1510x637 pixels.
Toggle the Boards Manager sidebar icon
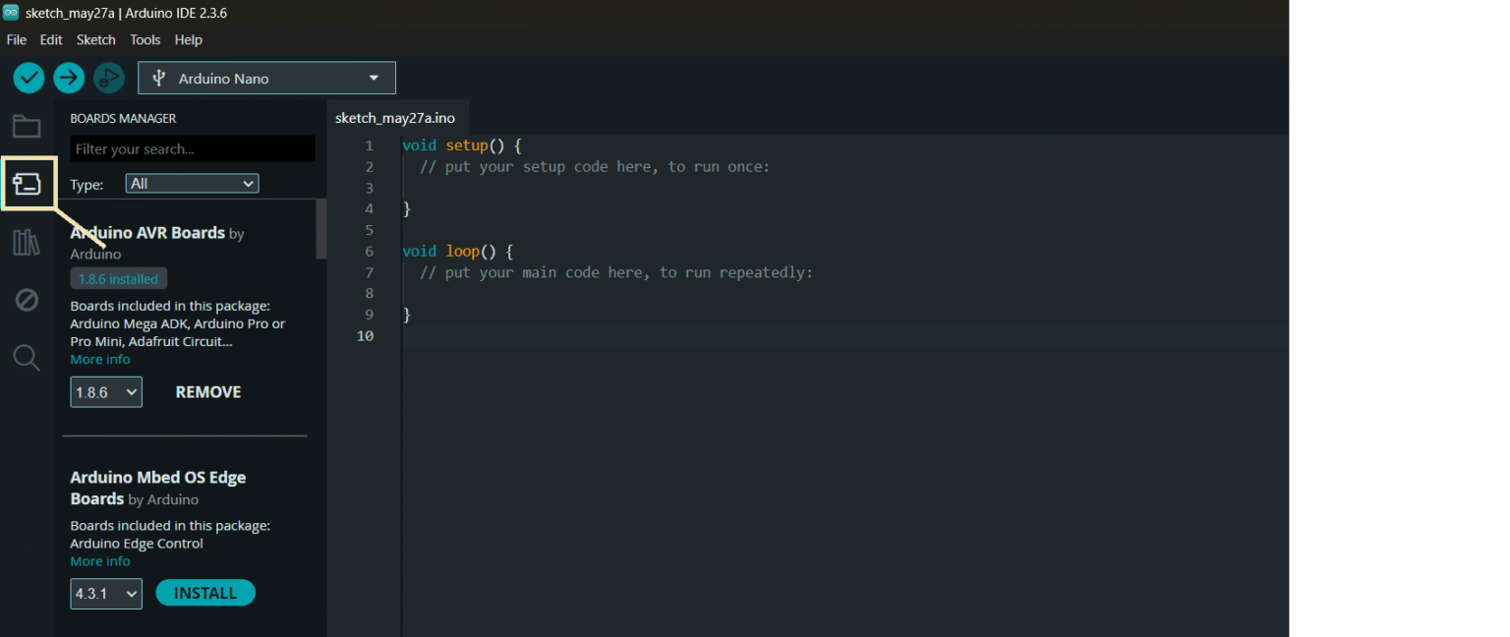point(27,184)
